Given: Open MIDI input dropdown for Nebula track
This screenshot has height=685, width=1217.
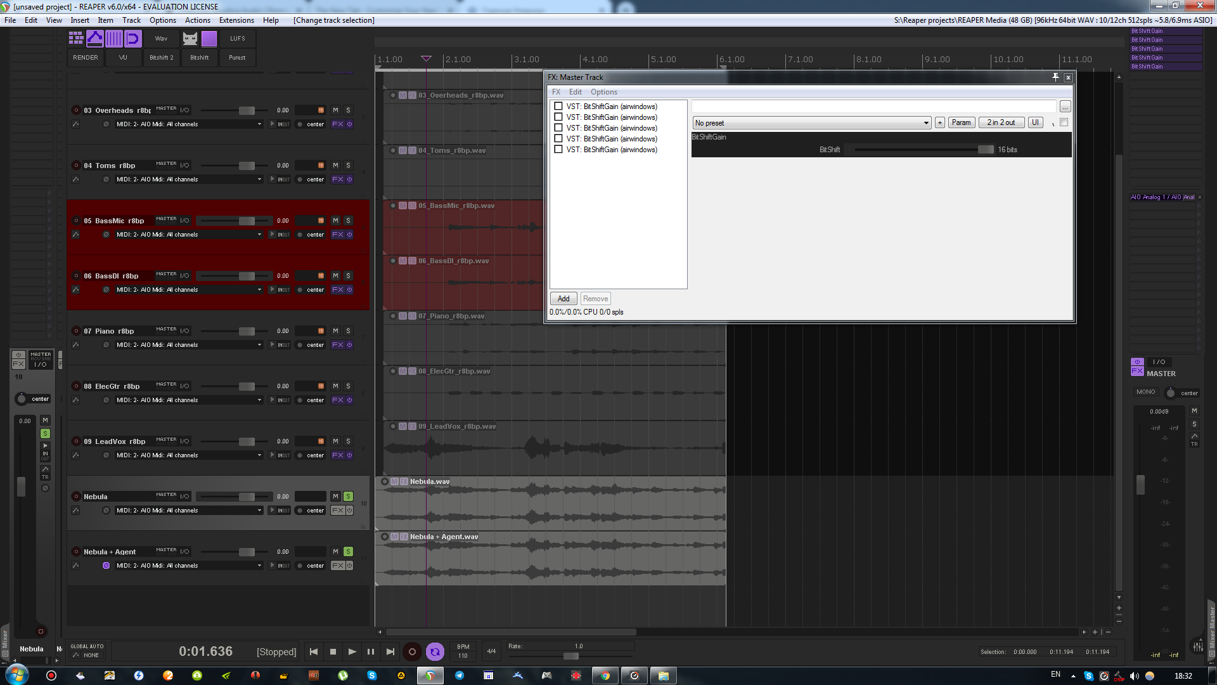Looking at the screenshot, I should click(x=188, y=511).
